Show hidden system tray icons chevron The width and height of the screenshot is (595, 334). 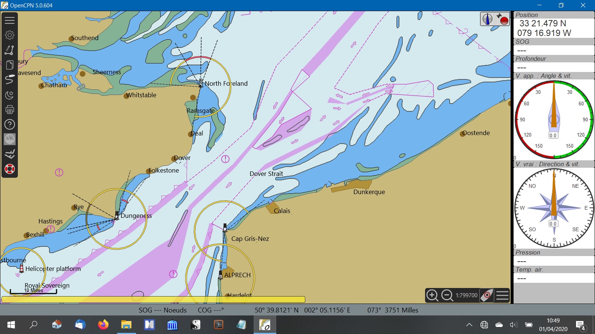click(x=469, y=325)
